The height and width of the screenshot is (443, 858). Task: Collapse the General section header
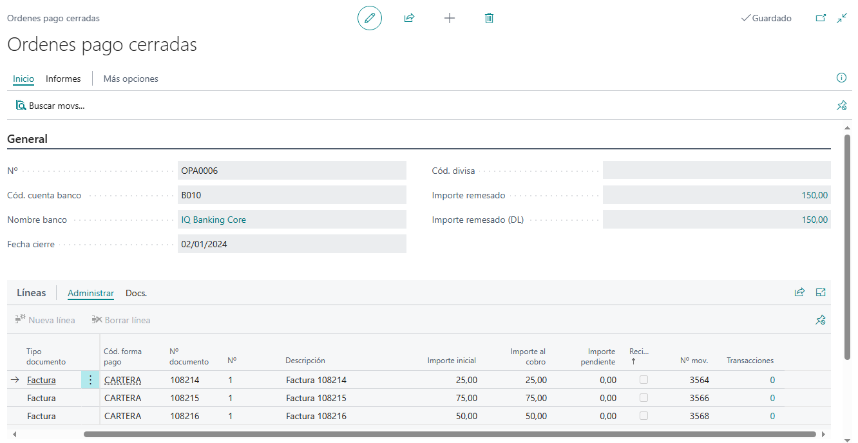[x=27, y=138]
